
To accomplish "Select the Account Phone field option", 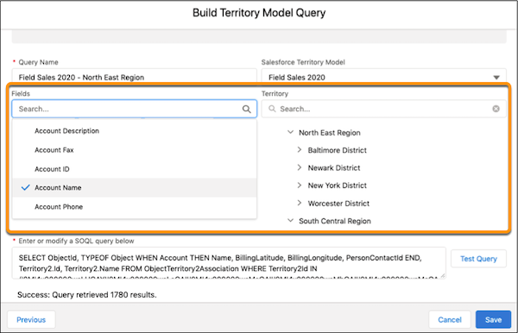I will 135,206.
